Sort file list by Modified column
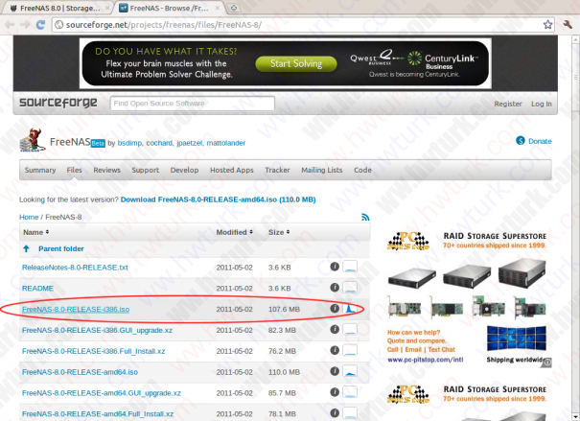The height and width of the screenshot is (421, 580). [235, 232]
